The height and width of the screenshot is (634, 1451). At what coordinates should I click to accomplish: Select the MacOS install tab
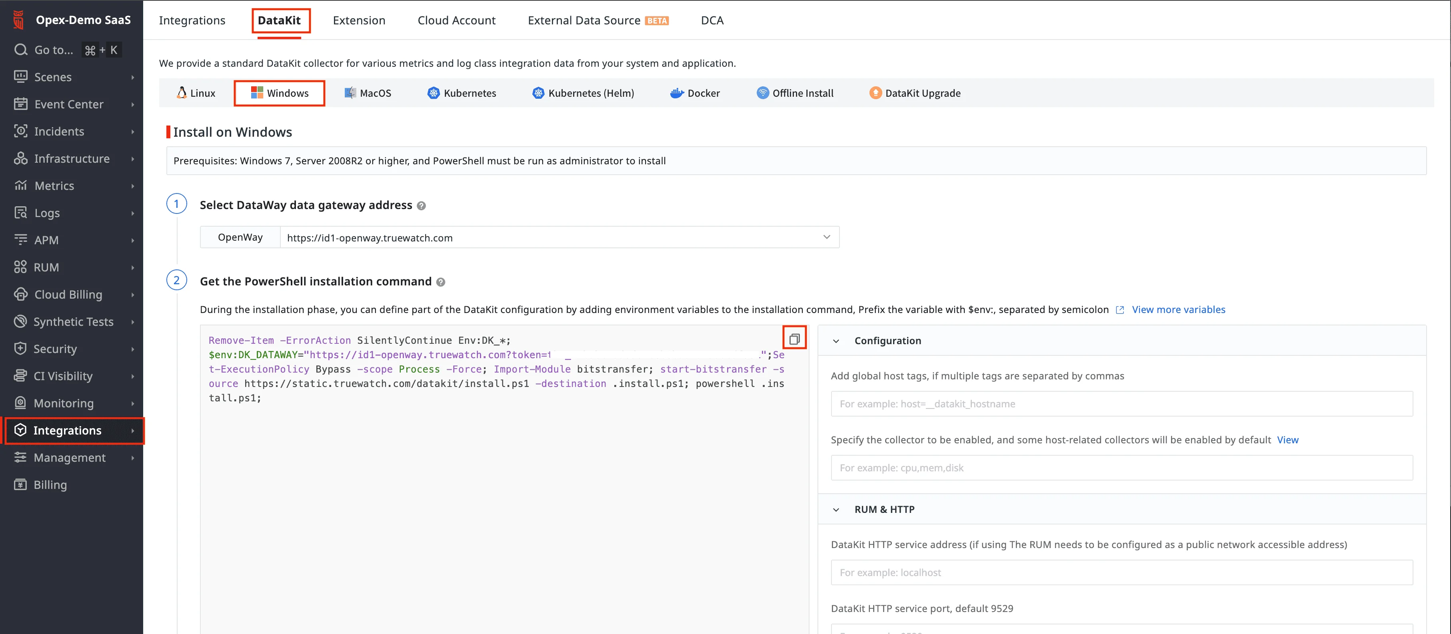point(367,93)
